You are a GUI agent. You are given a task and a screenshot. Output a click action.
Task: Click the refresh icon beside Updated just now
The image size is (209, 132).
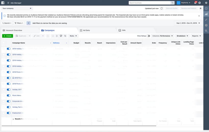coord(162,8)
